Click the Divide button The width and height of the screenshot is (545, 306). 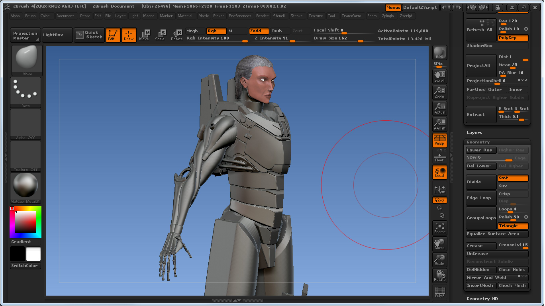pyautogui.click(x=481, y=182)
